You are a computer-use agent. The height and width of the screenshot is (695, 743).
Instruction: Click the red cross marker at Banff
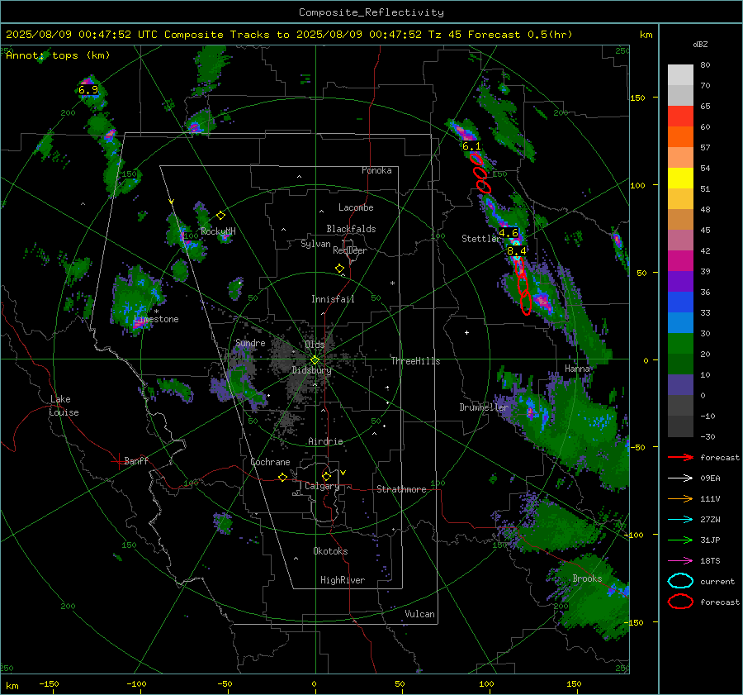coord(118,461)
